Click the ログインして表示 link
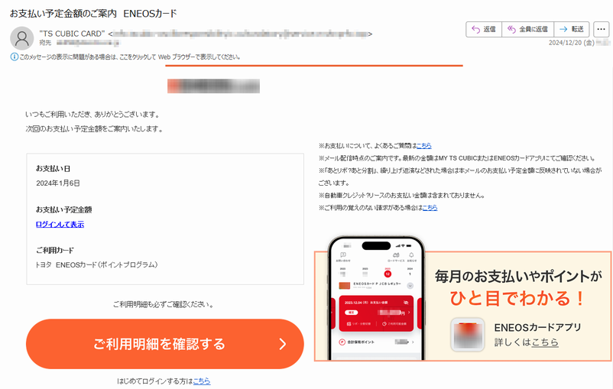Screen dimensions: 613x389 pyautogui.click(x=60, y=225)
